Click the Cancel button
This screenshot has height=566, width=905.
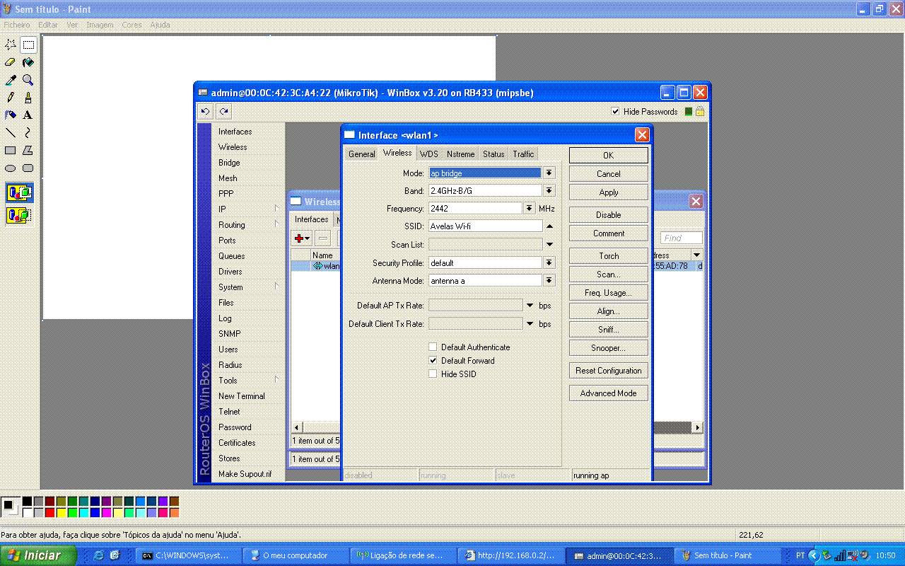[609, 174]
